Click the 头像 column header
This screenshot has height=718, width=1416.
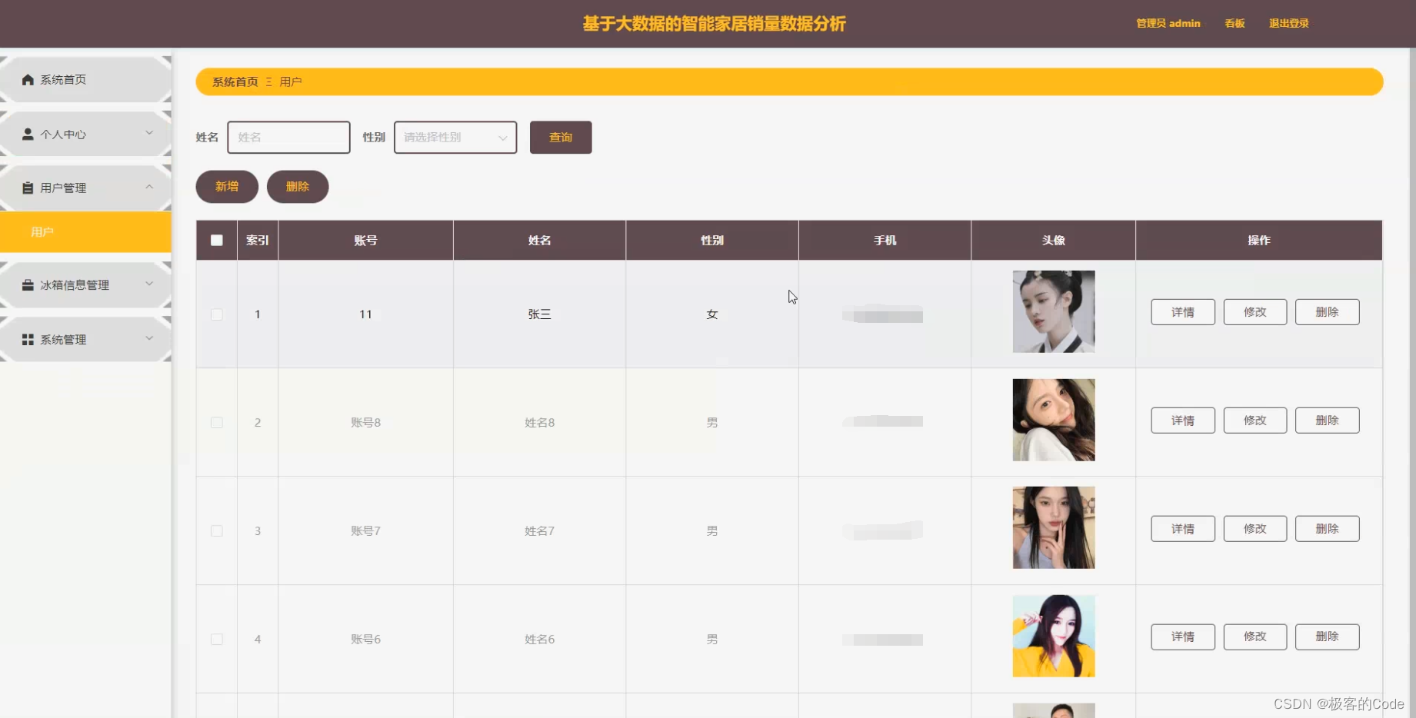[1054, 241]
